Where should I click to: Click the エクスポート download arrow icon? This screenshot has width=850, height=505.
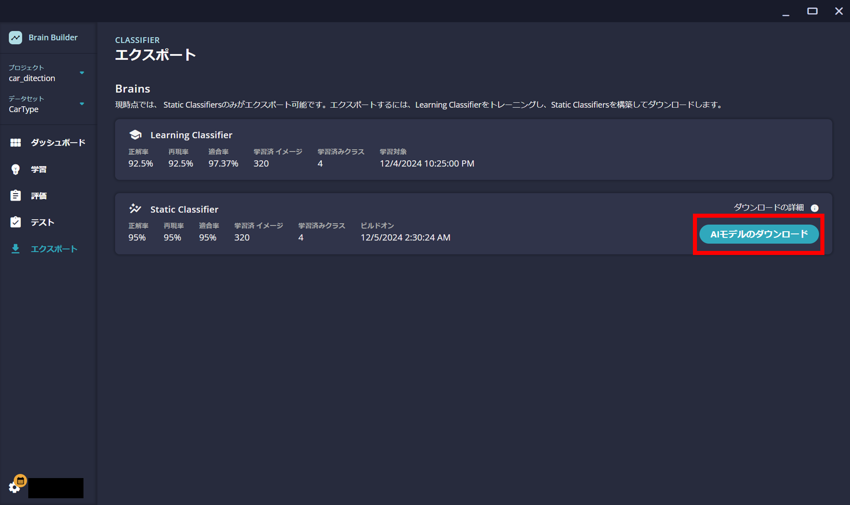pos(16,249)
